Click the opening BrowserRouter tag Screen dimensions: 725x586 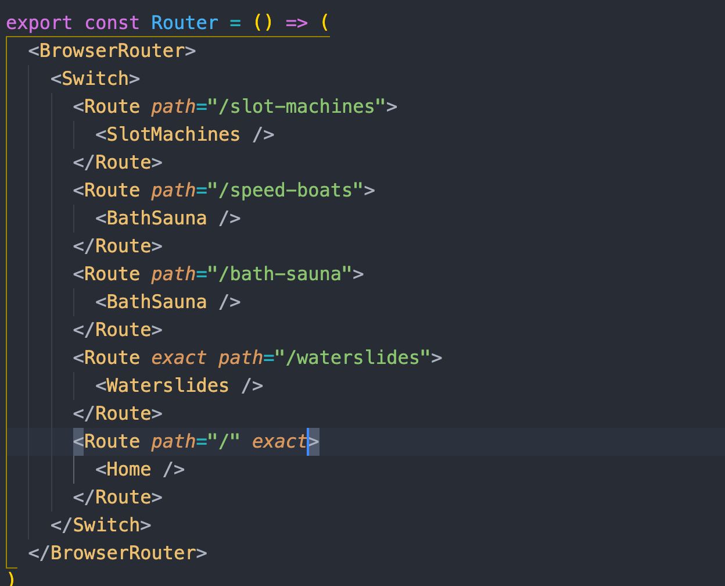(112, 51)
